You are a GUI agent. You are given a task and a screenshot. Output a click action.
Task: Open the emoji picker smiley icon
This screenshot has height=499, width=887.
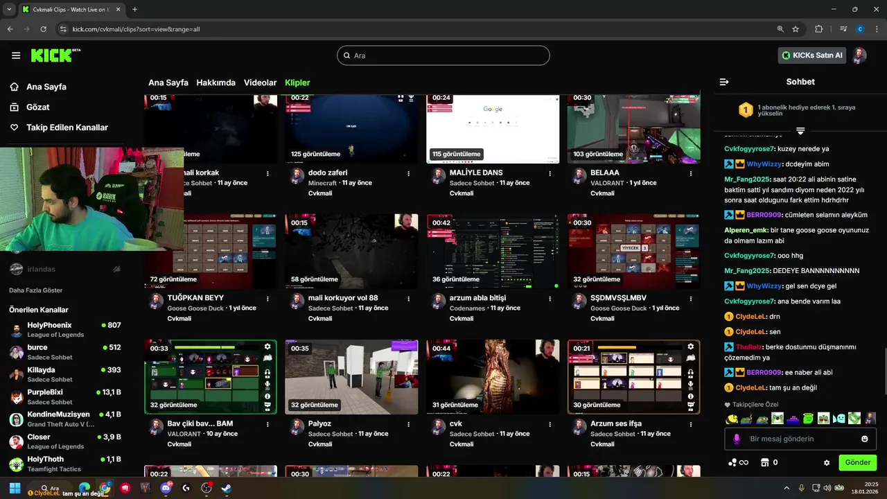point(865,439)
